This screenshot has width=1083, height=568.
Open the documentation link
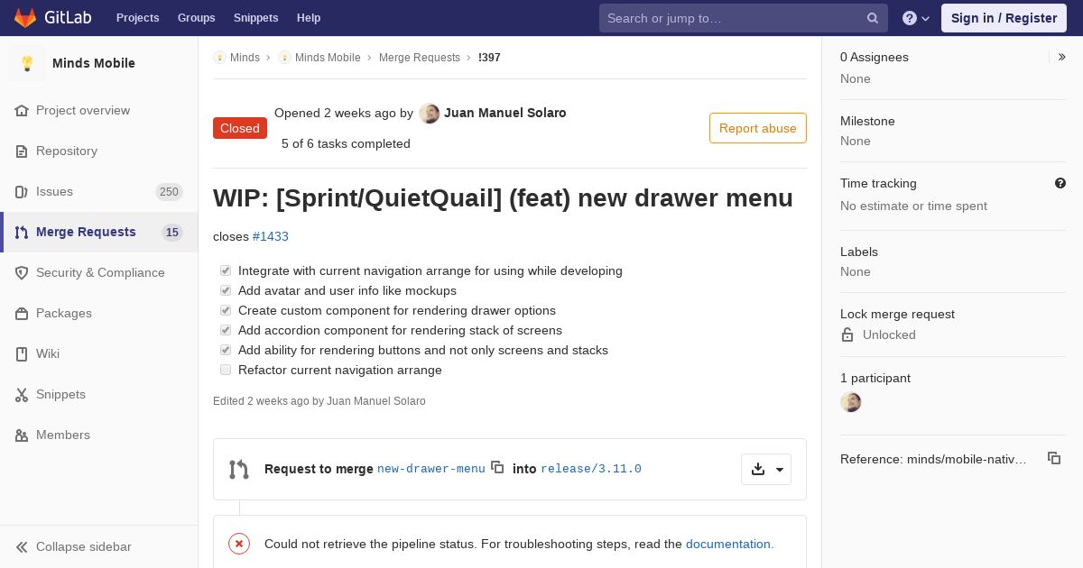click(729, 544)
